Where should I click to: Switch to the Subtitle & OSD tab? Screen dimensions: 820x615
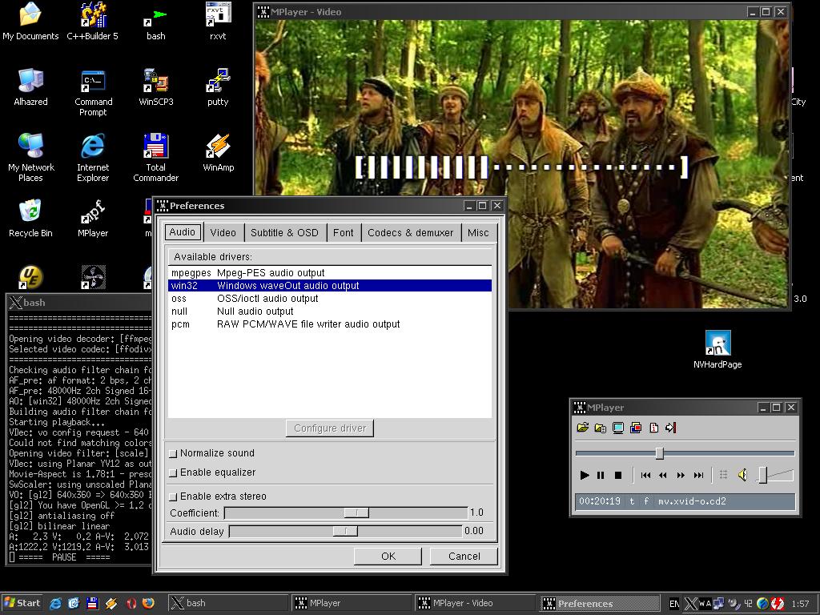(x=284, y=232)
